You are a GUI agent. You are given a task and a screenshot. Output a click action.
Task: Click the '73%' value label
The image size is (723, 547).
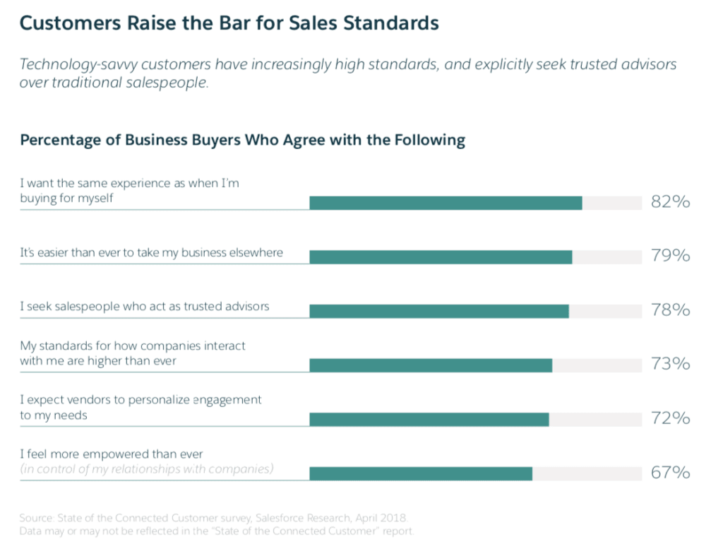(670, 365)
